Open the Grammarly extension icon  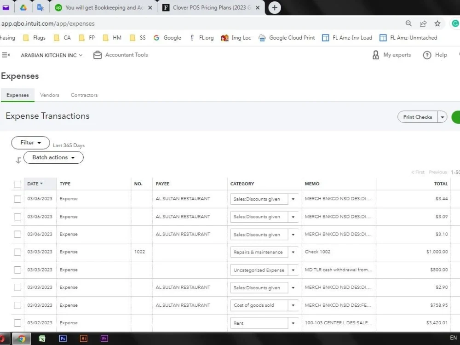[x=455, y=23]
